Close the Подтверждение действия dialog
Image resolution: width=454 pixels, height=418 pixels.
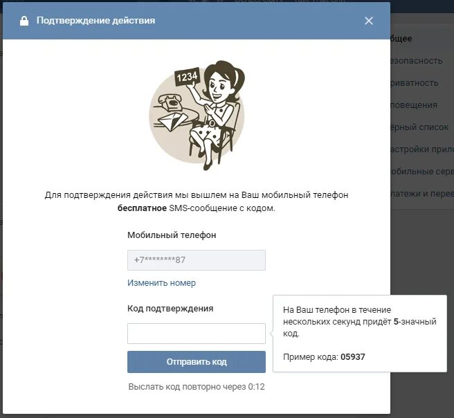coord(369,21)
